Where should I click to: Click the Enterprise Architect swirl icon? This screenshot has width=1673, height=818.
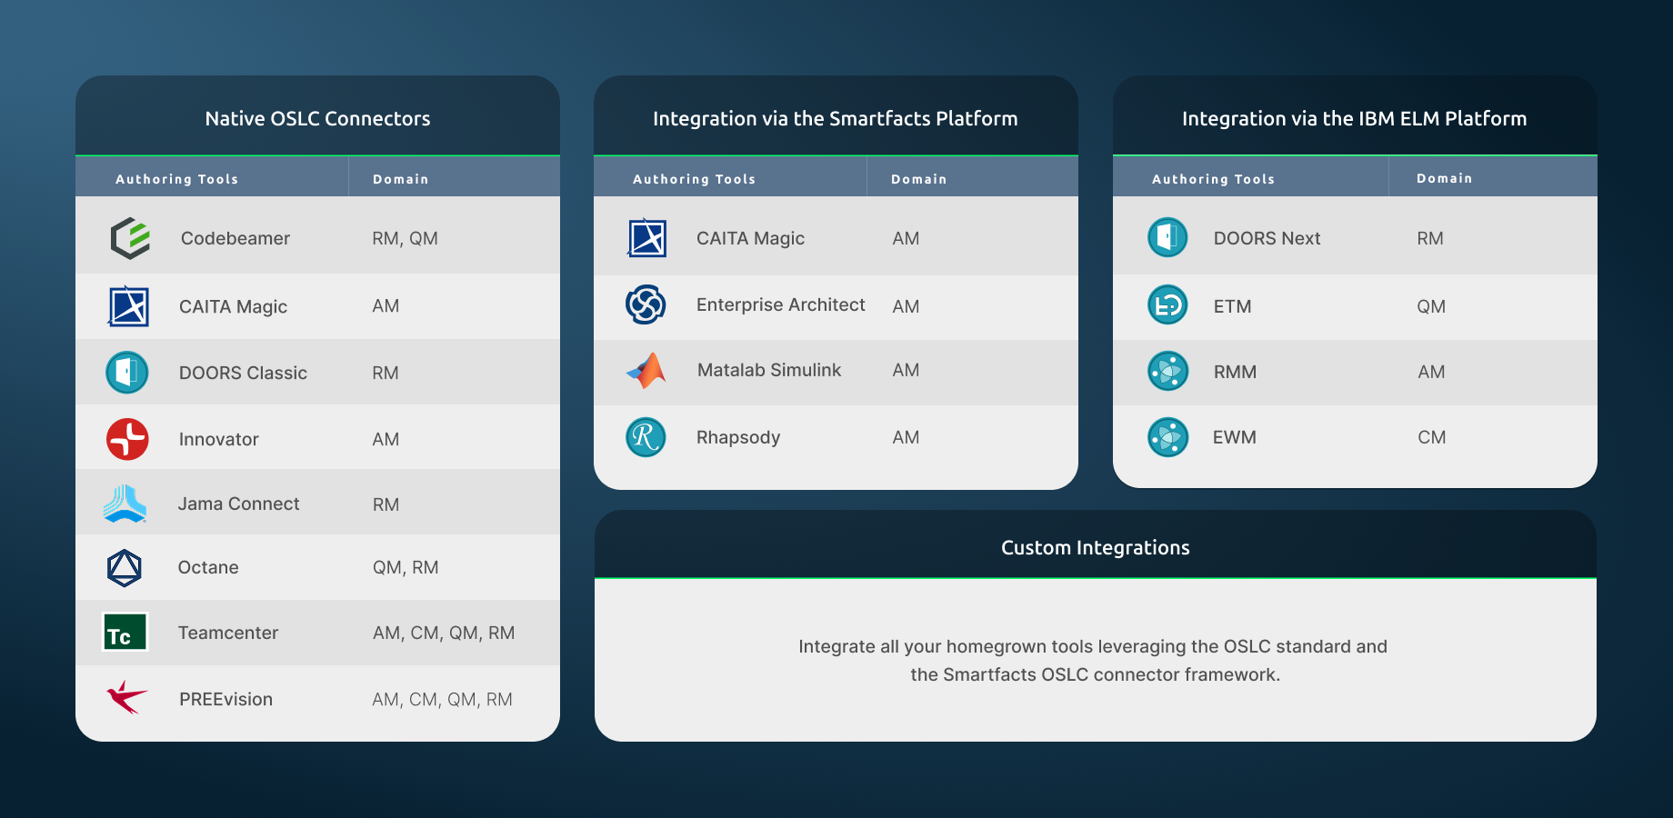646,304
